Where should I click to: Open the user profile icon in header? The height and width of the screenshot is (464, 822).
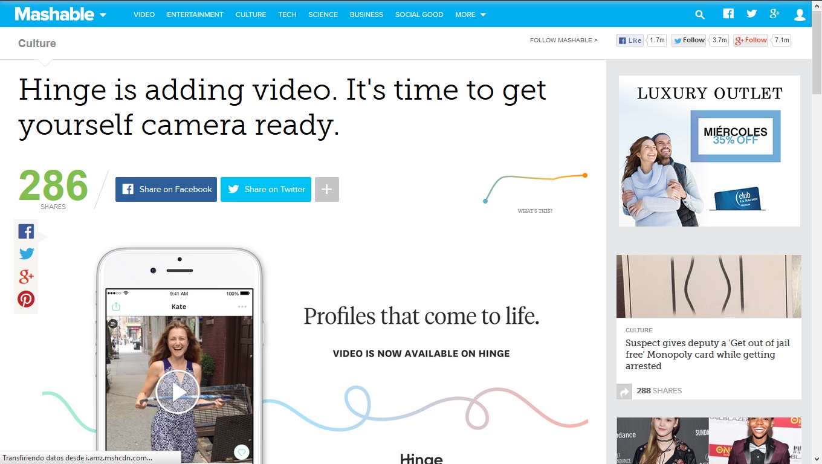[x=800, y=14]
